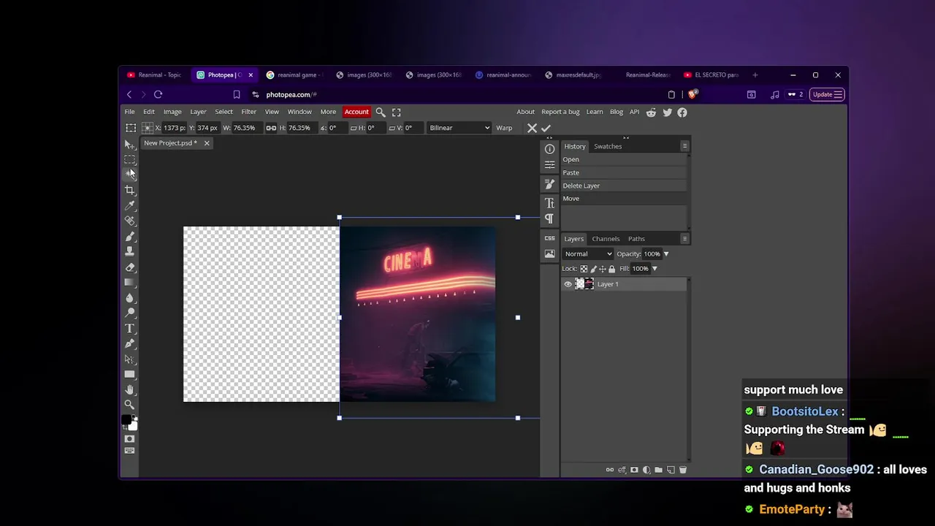Select the Clone Stamp tool

[129, 251]
